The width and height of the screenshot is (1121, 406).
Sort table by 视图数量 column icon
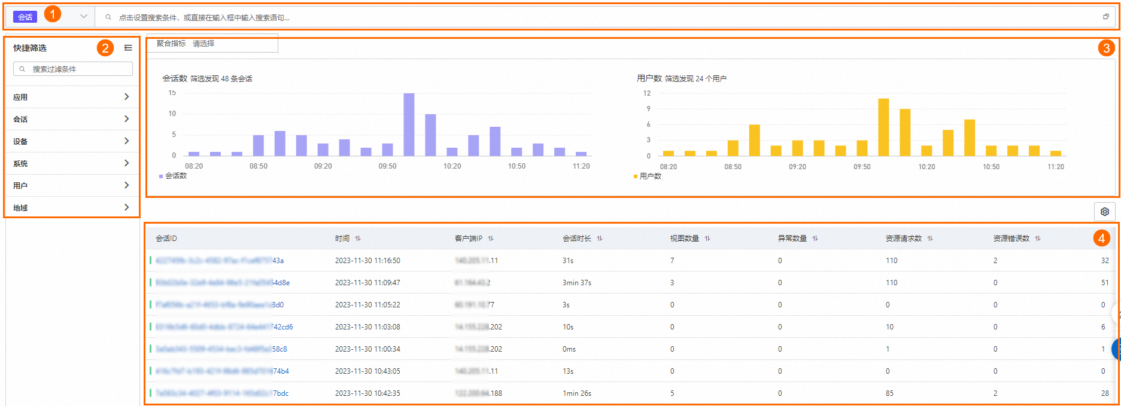(707, 239)
